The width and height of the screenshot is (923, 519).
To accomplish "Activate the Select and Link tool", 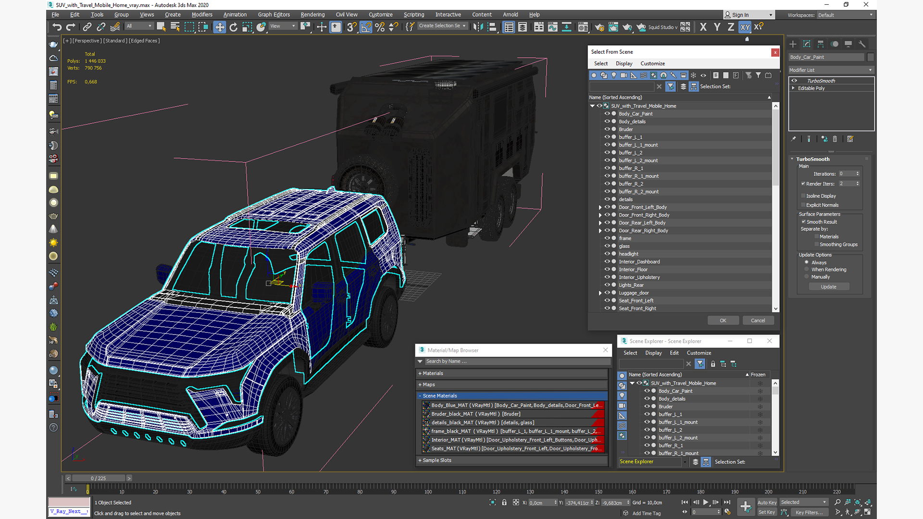I will (x=87, y=27).
